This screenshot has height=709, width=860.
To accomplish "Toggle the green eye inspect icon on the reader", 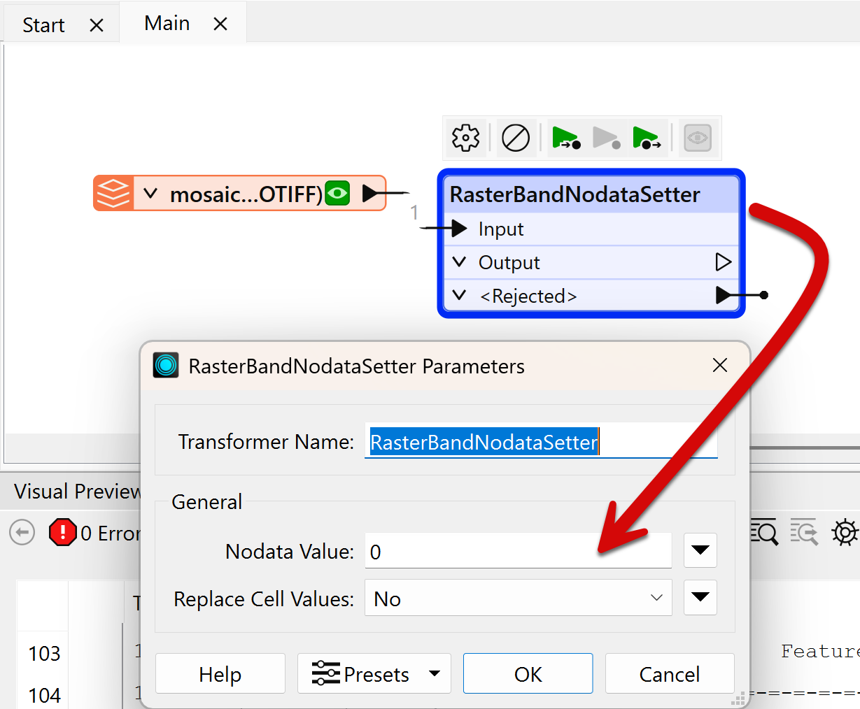I will [x=337, y=193].
